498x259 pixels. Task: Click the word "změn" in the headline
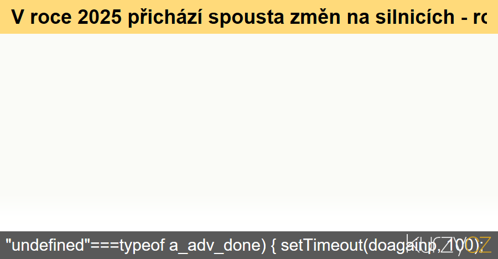tap(315, 17)
